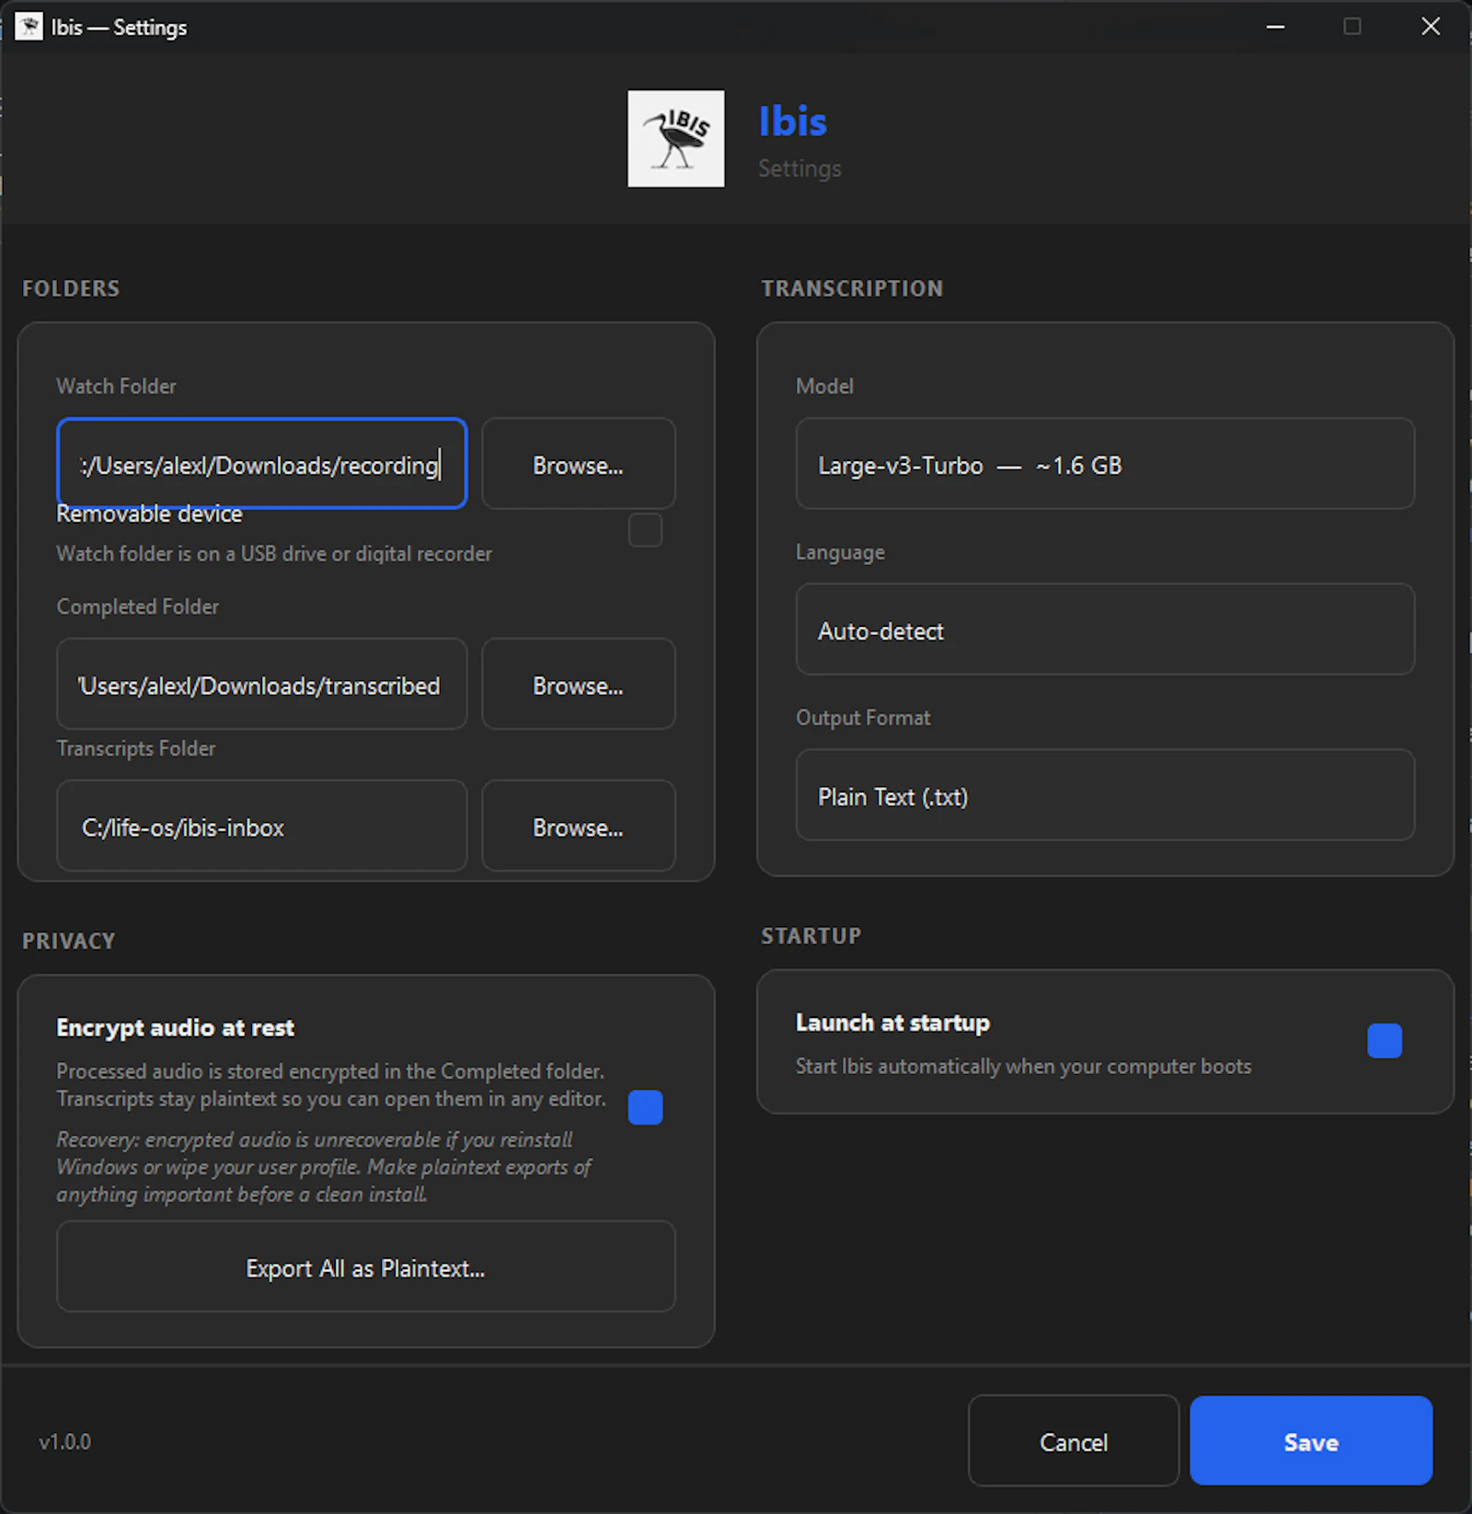
Task: Click the Encrypt audio at rest heading
Action: click(175, 1028)
